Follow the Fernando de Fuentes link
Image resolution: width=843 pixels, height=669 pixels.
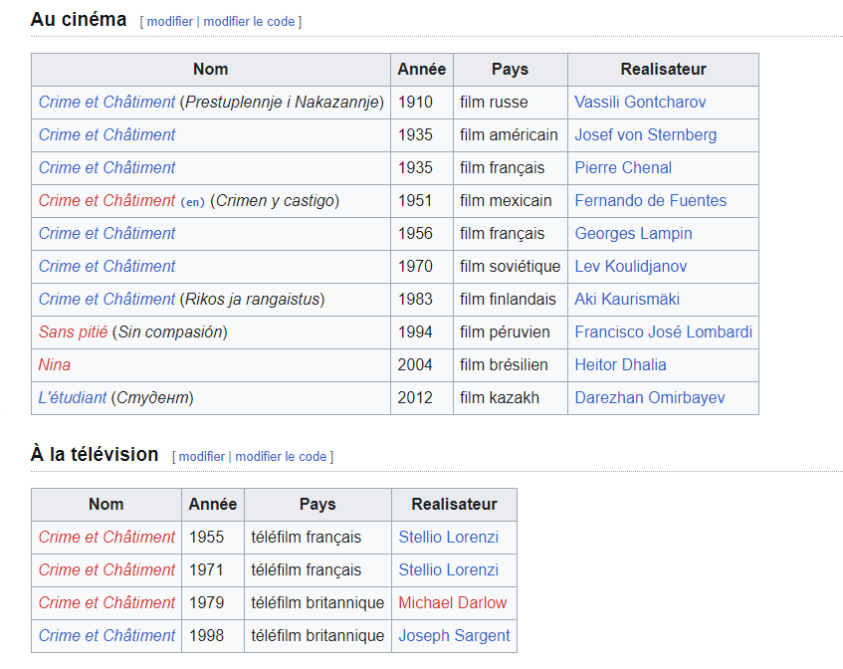(x=651, y=200)
